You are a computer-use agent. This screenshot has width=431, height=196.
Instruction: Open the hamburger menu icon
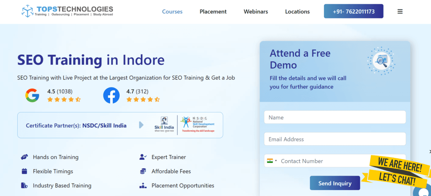400,11
